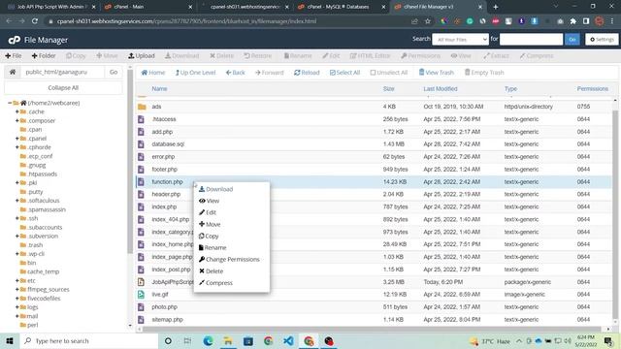Choose Copy from the context menu
This screenshot has height=349, width=621.
(x=209, y=236)
